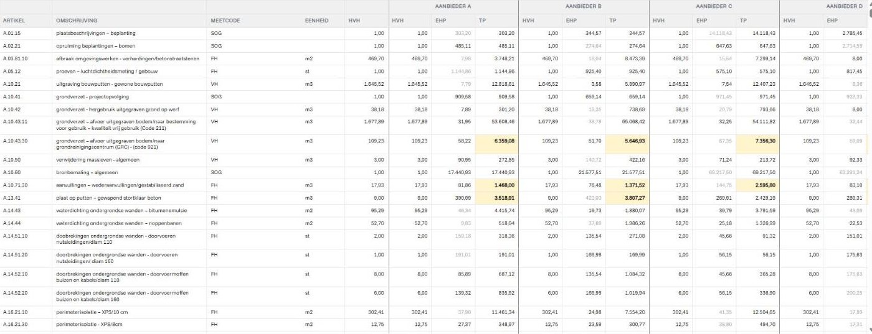Click the HVH header under AANBIEDER C
872x334 pixels.
[x=659, y=21]
